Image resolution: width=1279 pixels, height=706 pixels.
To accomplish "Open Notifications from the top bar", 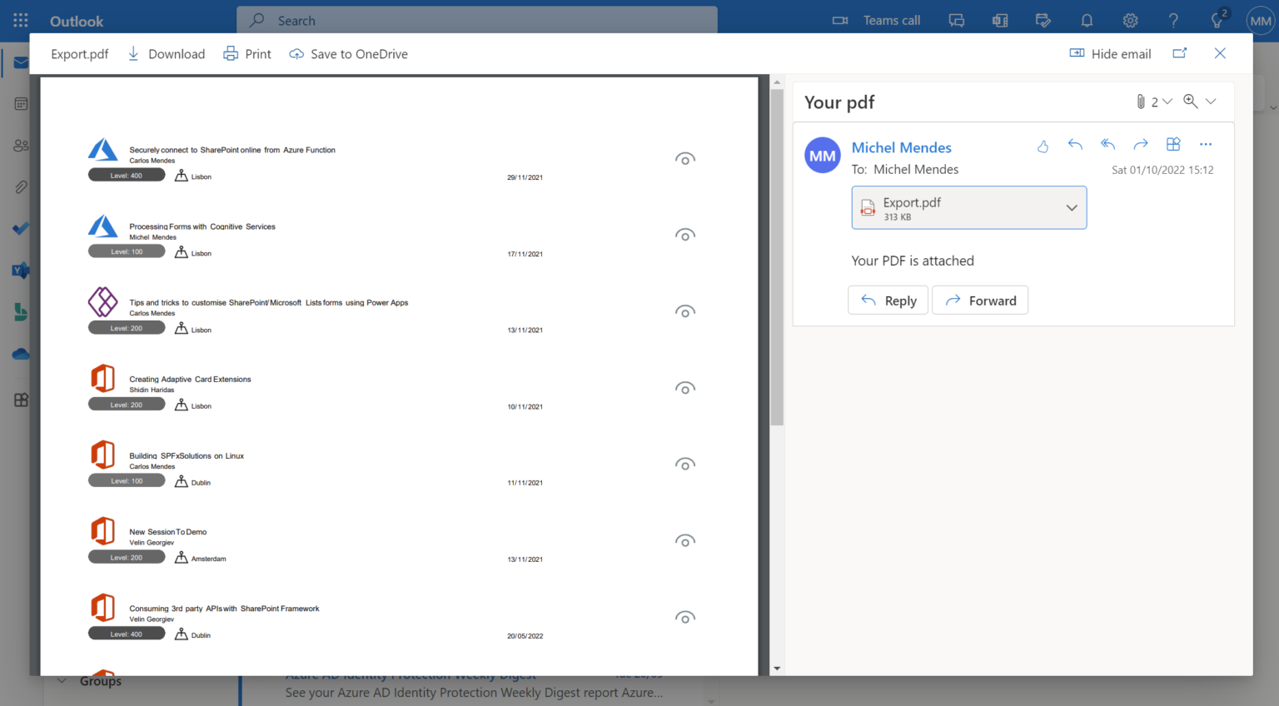I will click(x=1087, y=20).
